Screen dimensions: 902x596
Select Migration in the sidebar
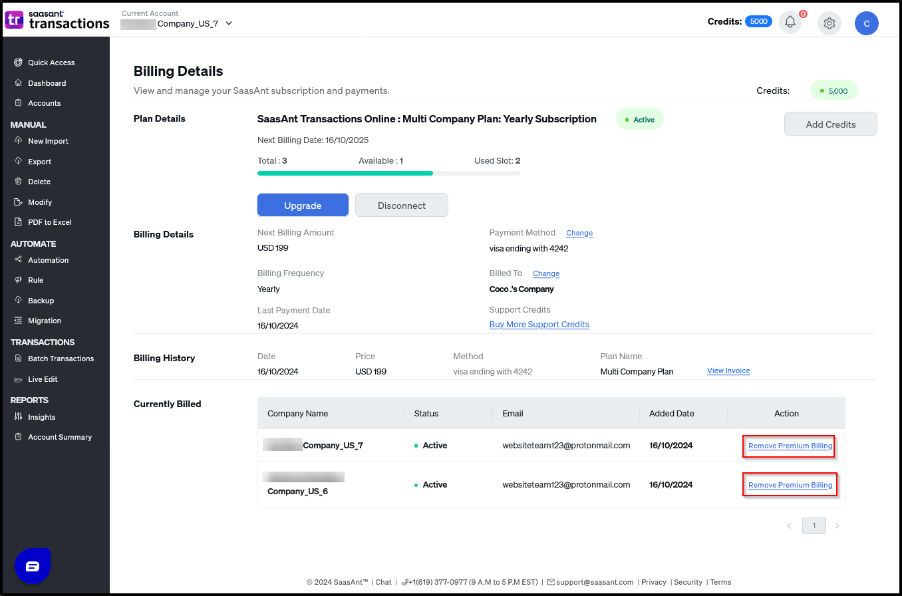(45, 321)
